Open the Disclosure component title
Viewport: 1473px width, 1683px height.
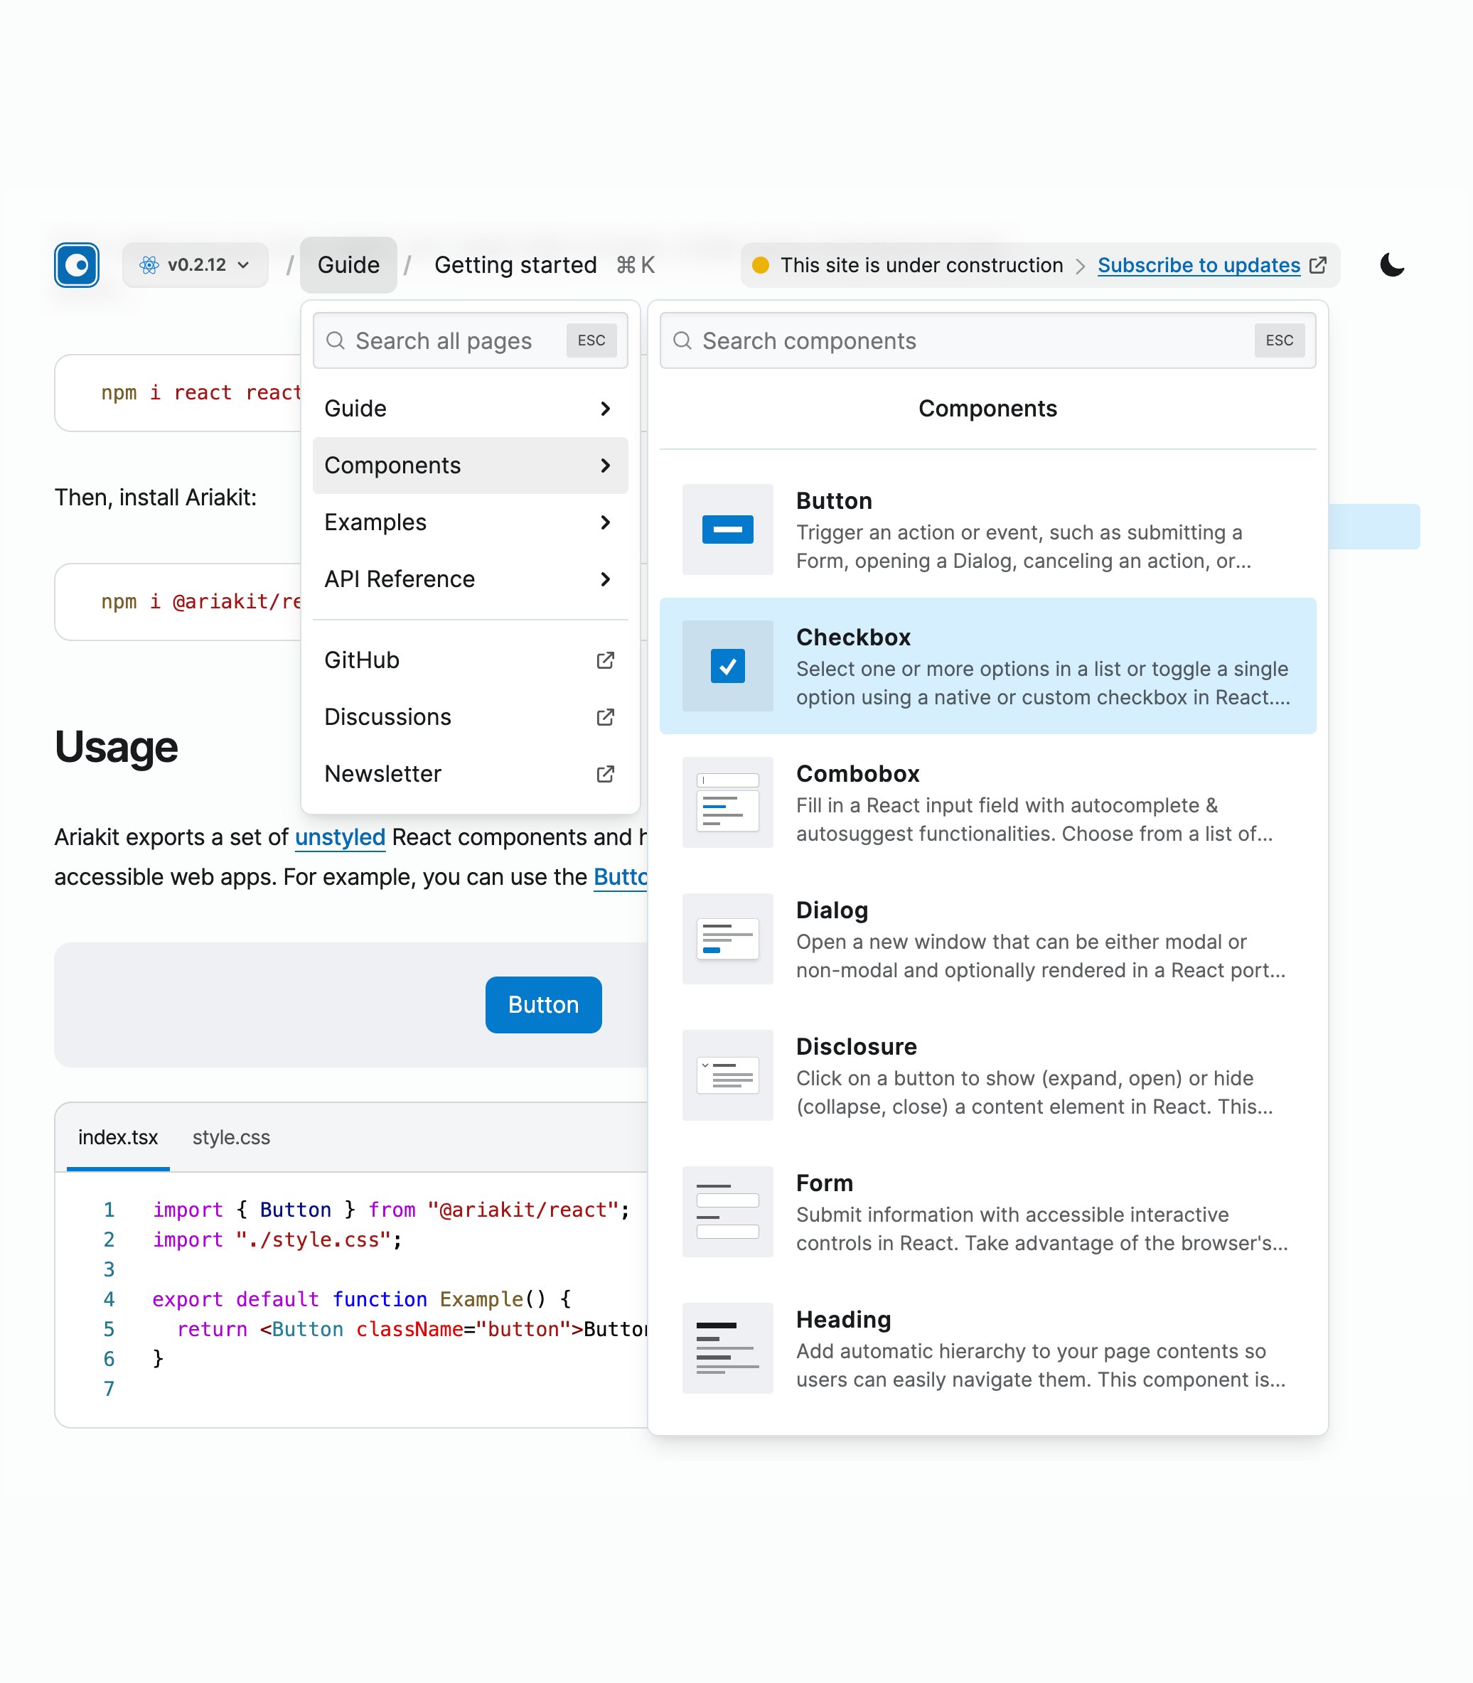click(x=856, y=1046)
